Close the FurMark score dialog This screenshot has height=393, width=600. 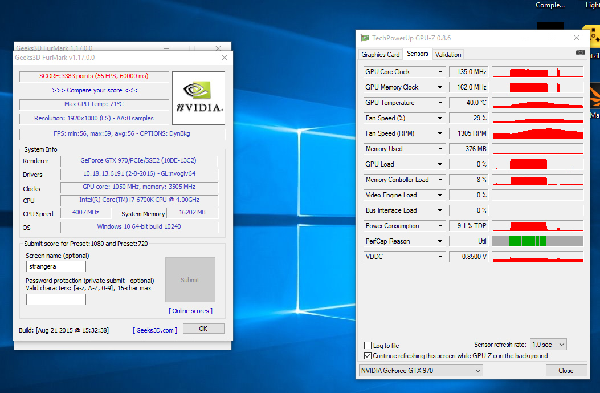pos(224,58)
